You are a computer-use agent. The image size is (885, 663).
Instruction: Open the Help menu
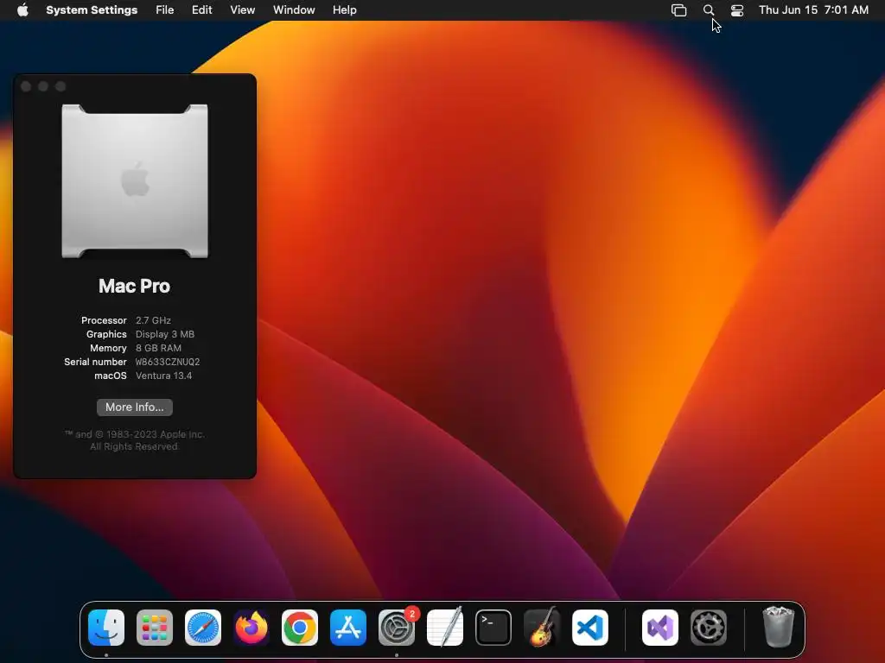coord(344,9)
